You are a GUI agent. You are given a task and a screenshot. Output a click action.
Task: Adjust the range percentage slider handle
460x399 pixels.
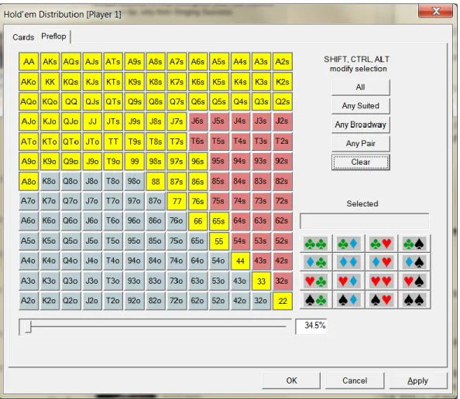pos(28,326)
